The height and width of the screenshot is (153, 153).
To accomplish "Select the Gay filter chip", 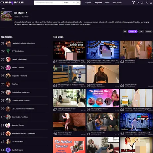I will pos(141,32).
